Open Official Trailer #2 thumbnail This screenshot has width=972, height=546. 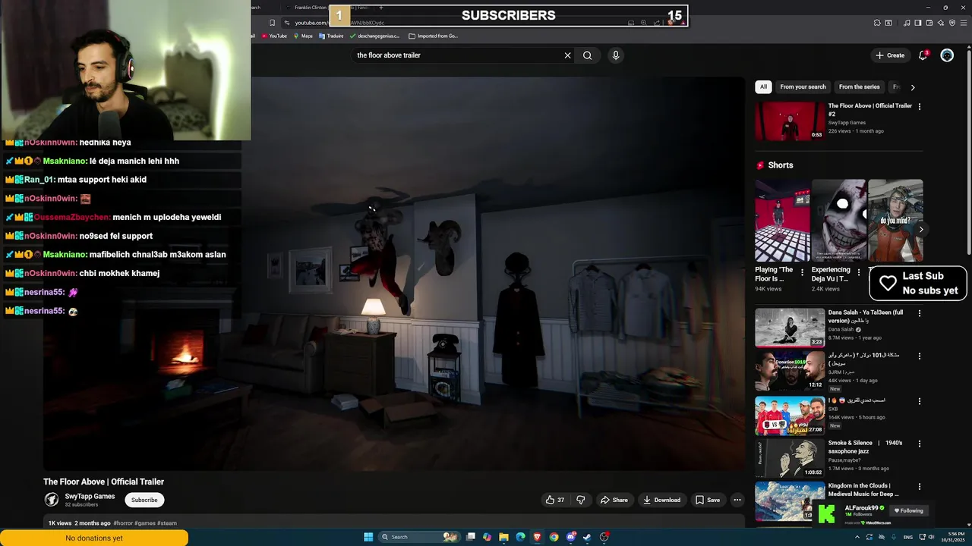[x=790, y=121]
